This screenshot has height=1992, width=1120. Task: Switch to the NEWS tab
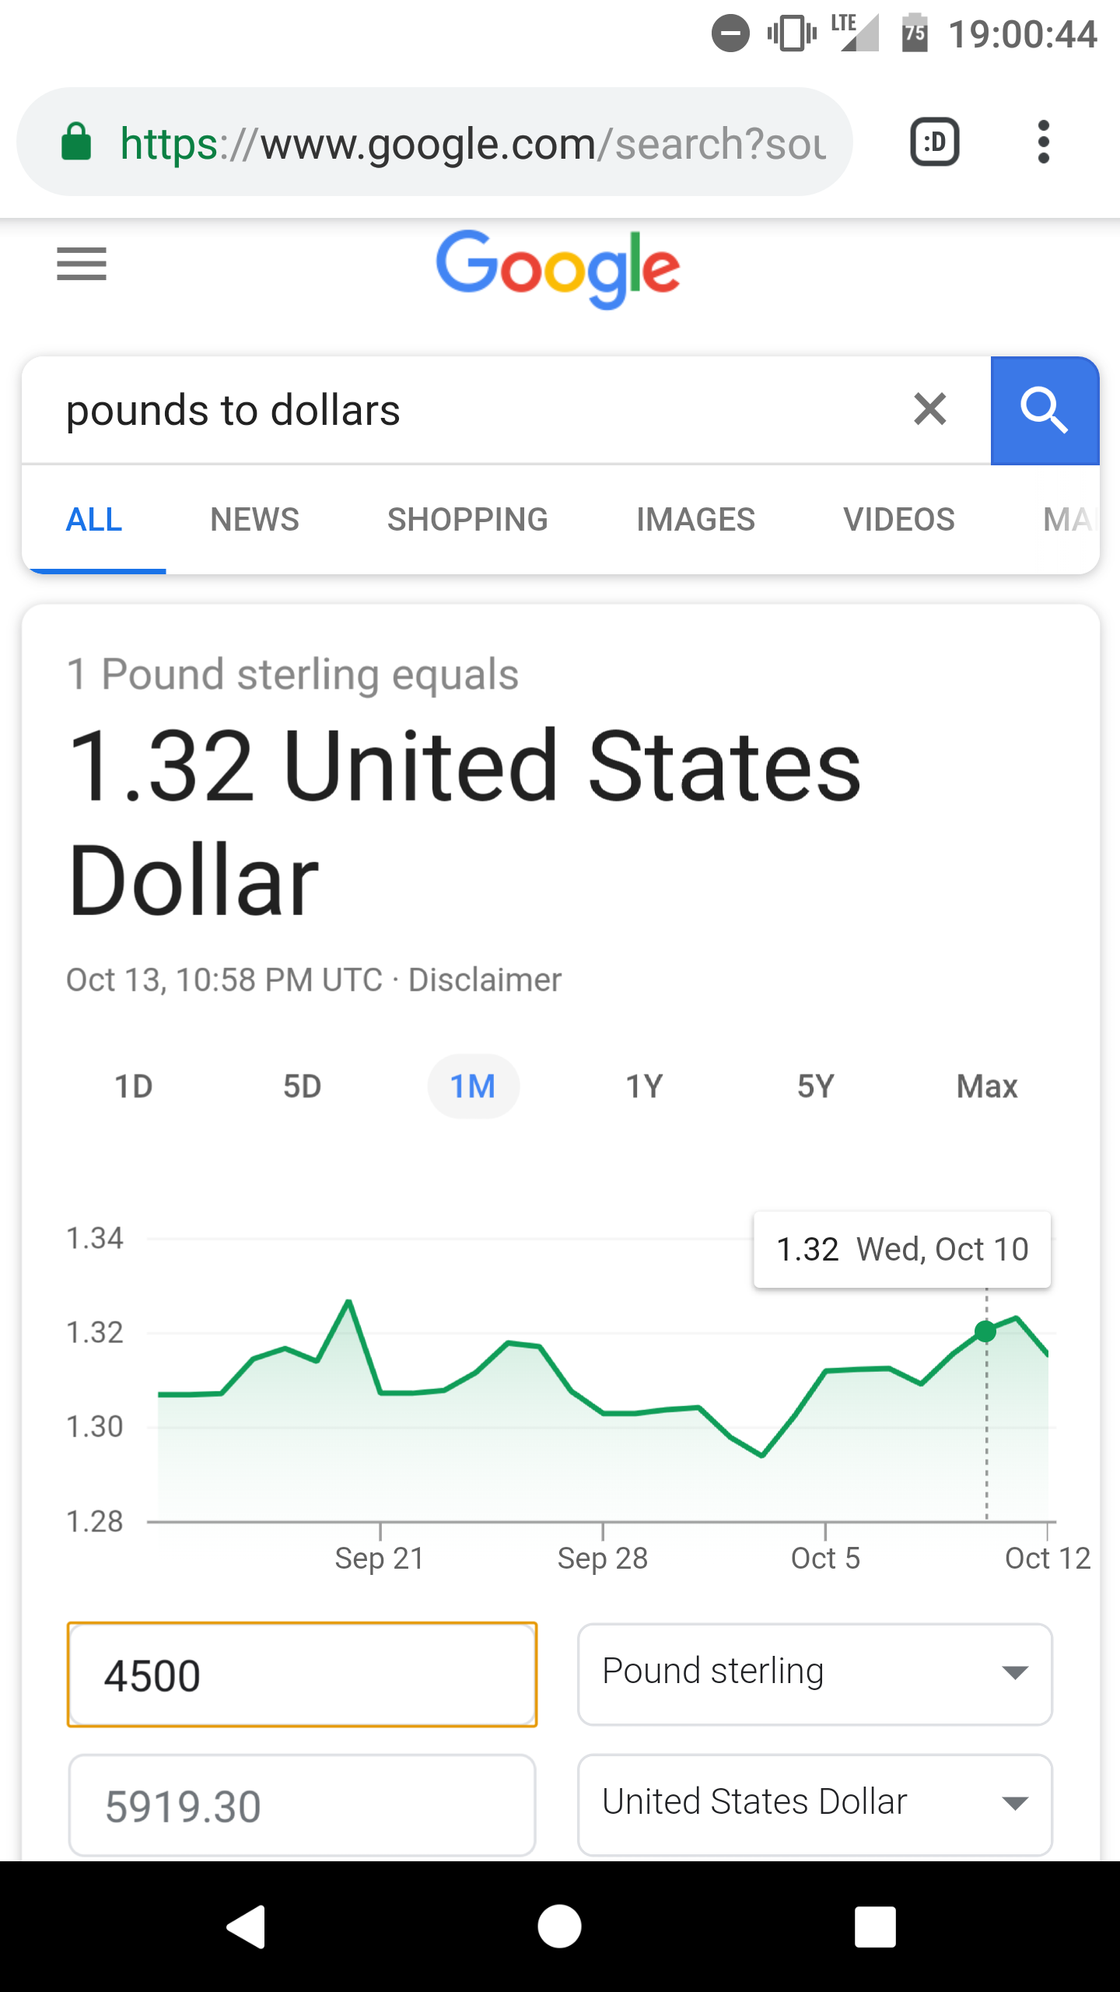[255, 519]
